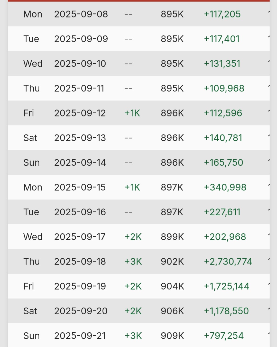The image size is (277, 347).
Task: Click the +109,968 views value
Action: point(224,88)
